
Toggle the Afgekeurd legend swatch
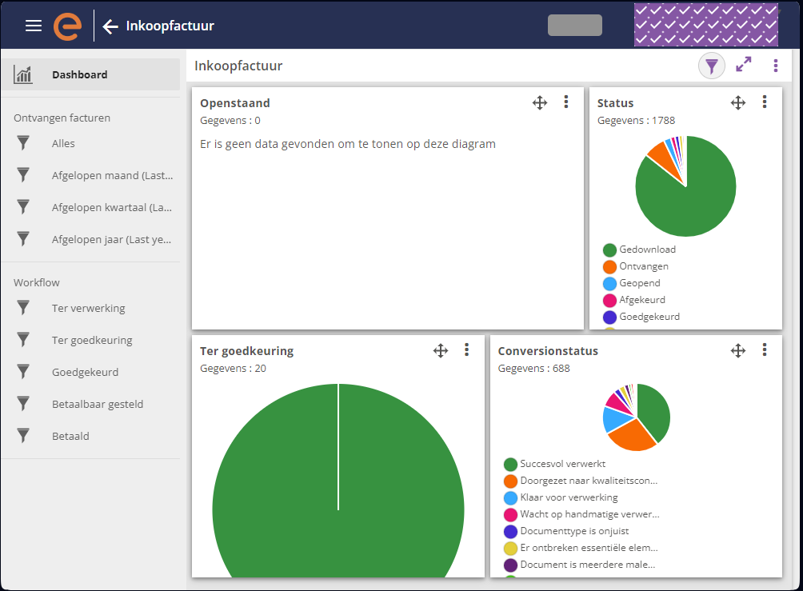(609, 301)
